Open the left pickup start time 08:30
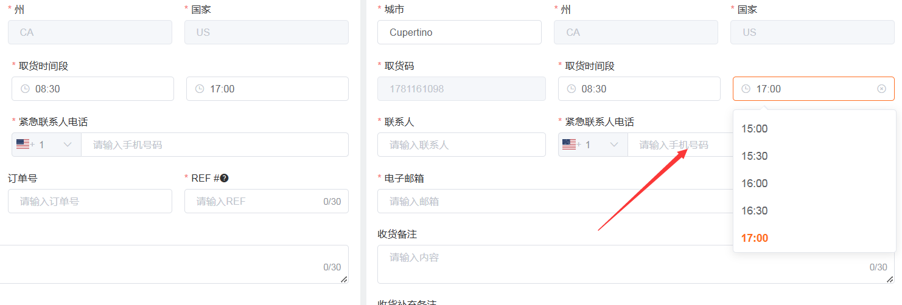Viewport: 902px width, 305px height. [x=93, y=89]
